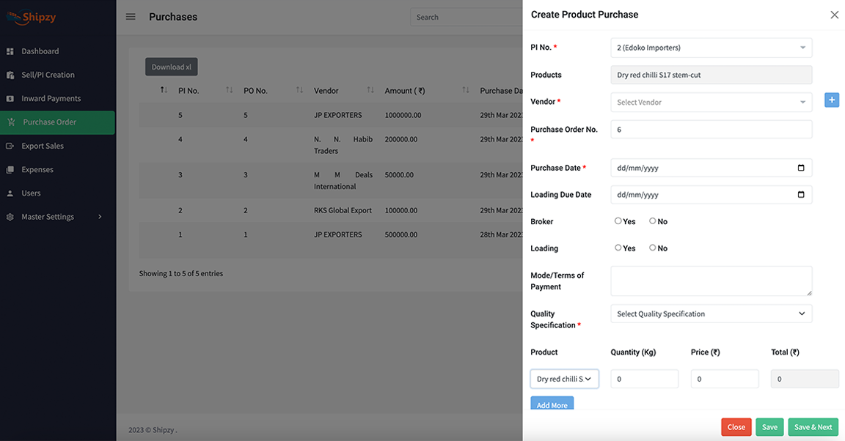This screenshot has width=845, height=441.
Task: Select No for Loading
Action: pos(651,248)
